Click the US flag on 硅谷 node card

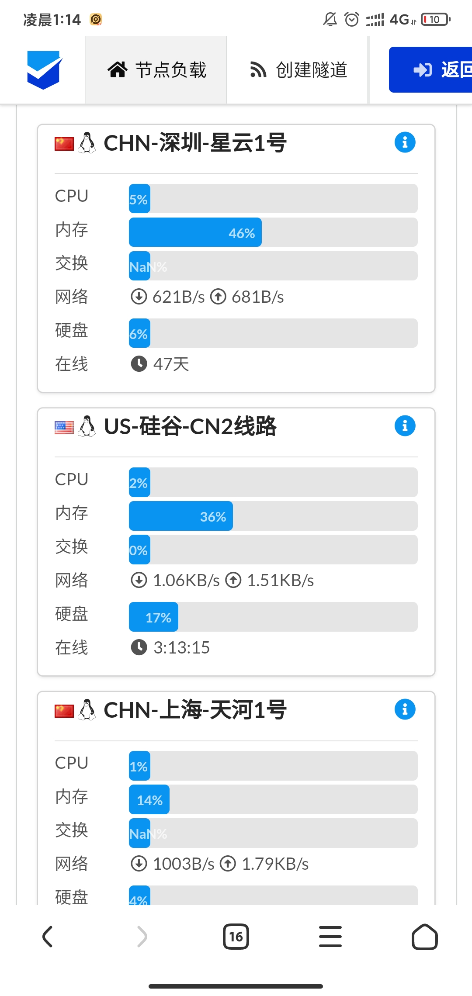(x=64, y=427)
